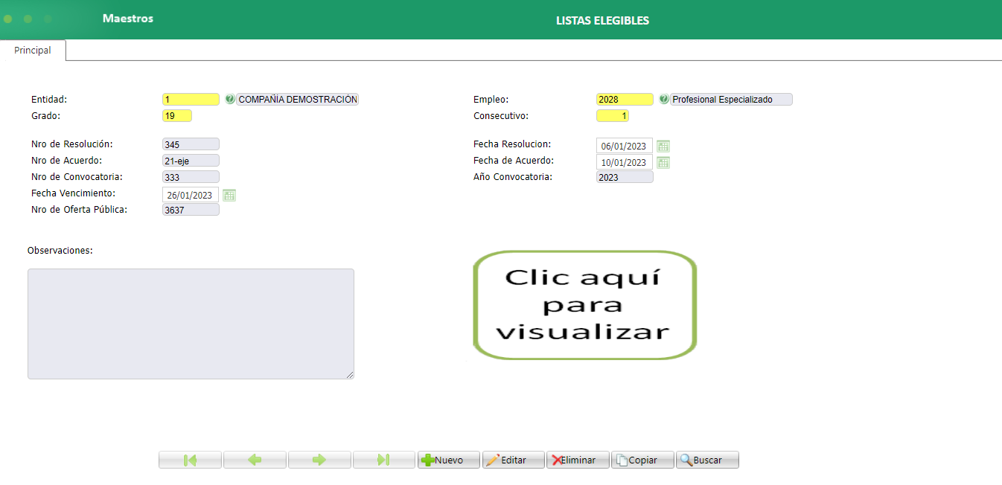Advance to the next record

319,459
